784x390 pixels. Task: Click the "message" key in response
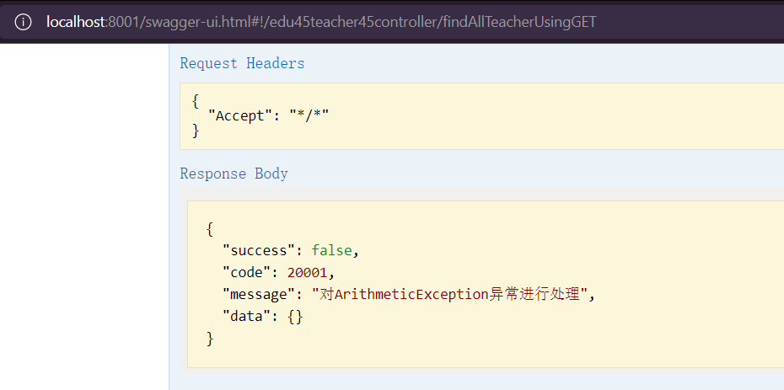point(259,294)
